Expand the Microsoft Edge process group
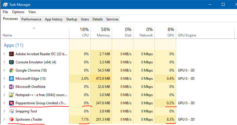The image size is (237, 125). (4, 78)
